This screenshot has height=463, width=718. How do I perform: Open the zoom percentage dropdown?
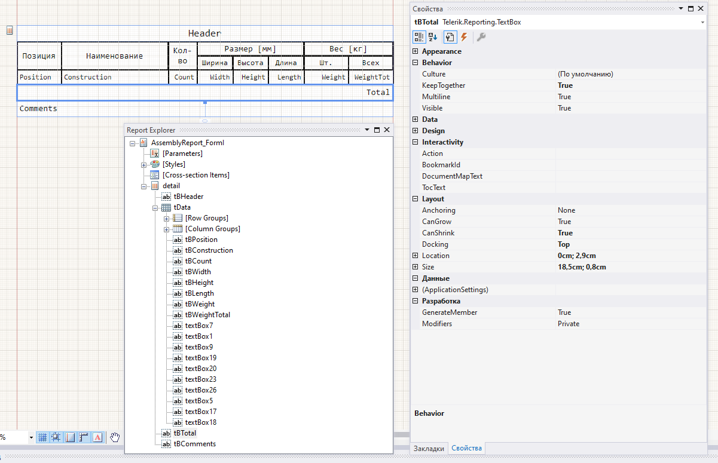pyautogui.click(x=31, y=437)
